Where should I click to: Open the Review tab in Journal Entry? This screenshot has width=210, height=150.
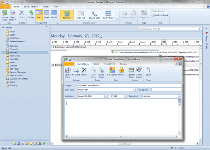124,64
